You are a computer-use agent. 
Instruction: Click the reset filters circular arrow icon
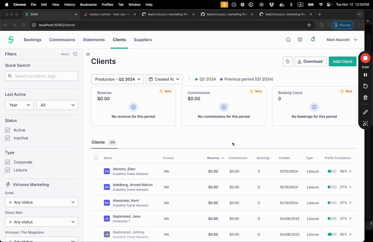click(75, 54)
